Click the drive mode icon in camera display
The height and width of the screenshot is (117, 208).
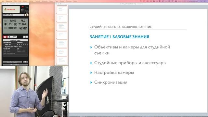(x=10, y=24)
